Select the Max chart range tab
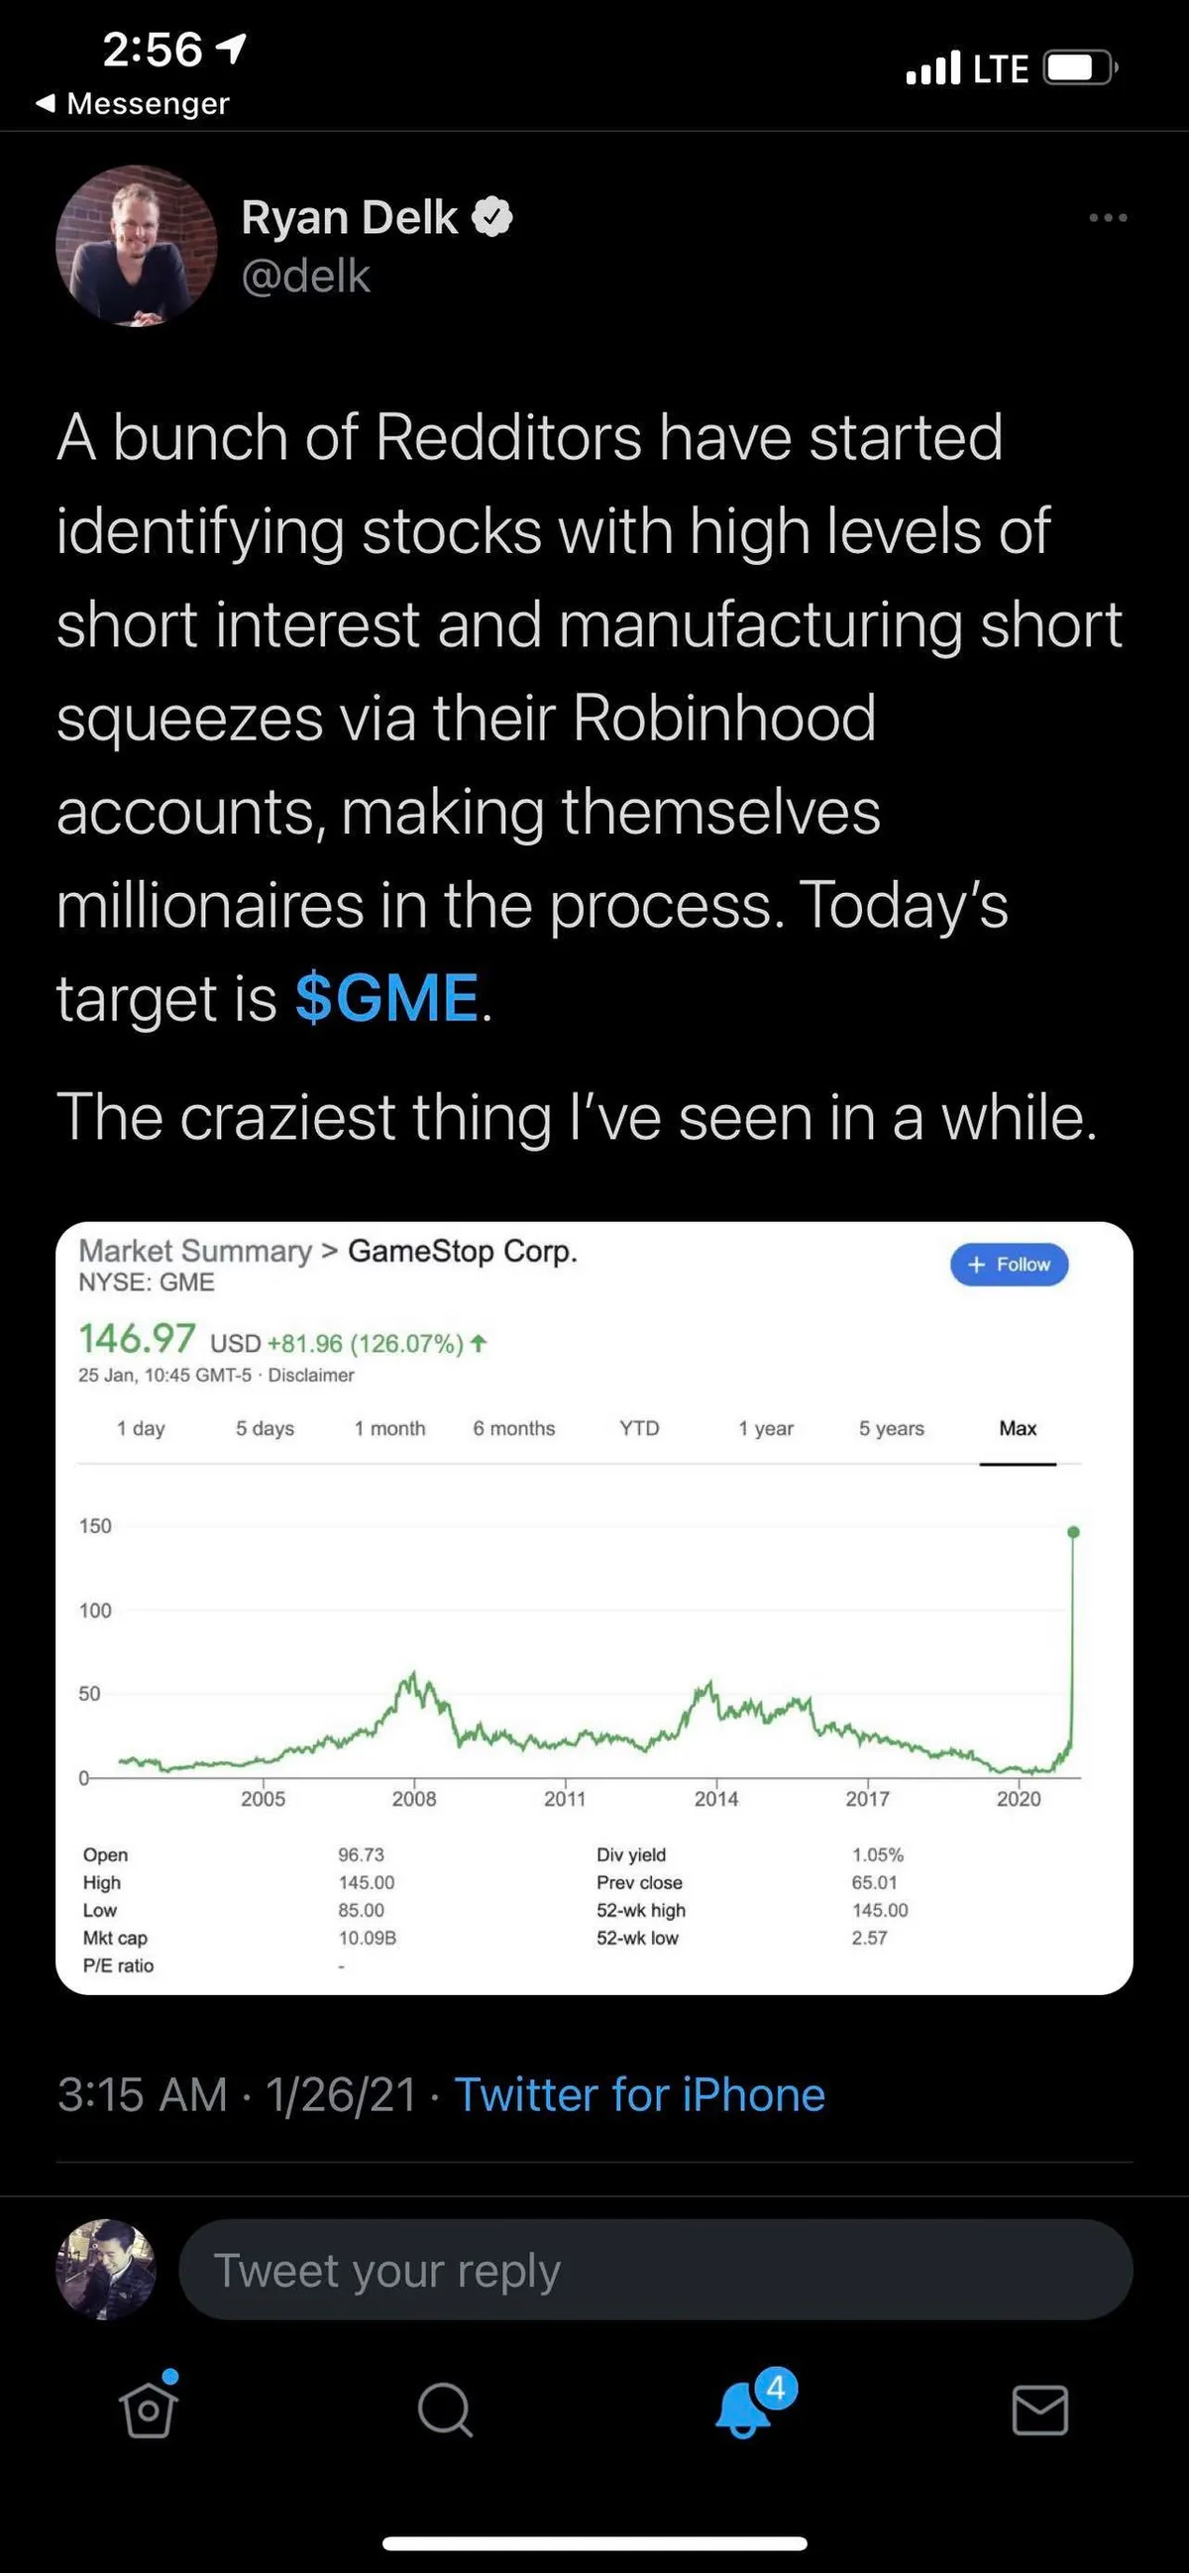The width and height of the screenshot is (1189, 2573). [x=1018, y=1429]
